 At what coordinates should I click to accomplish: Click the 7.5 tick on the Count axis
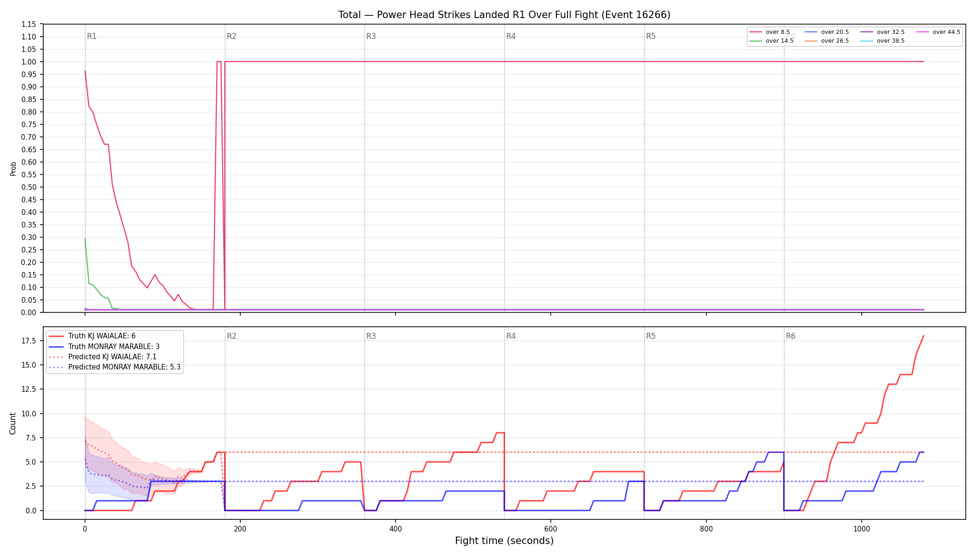[x=31, y=438]
